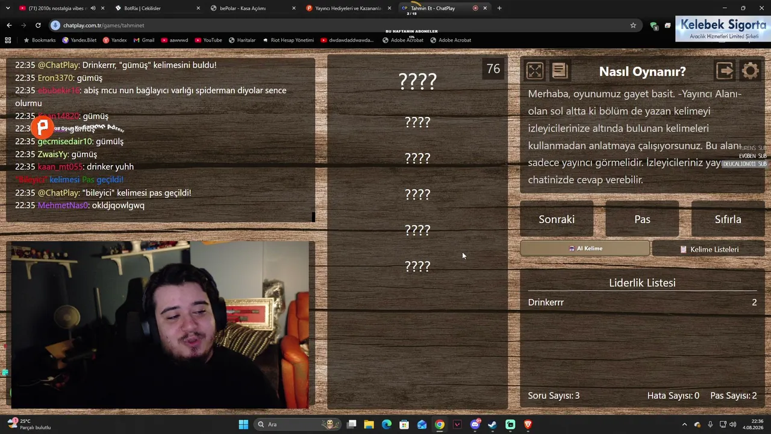Open File Explorer from the taskbar
This screenshot has height=434, width=771.
369,424
